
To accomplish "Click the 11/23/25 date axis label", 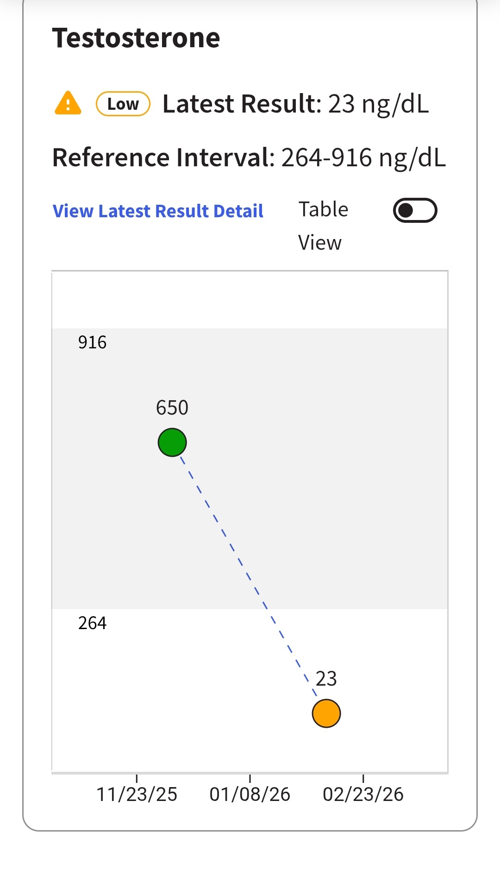I will point(137,794).
